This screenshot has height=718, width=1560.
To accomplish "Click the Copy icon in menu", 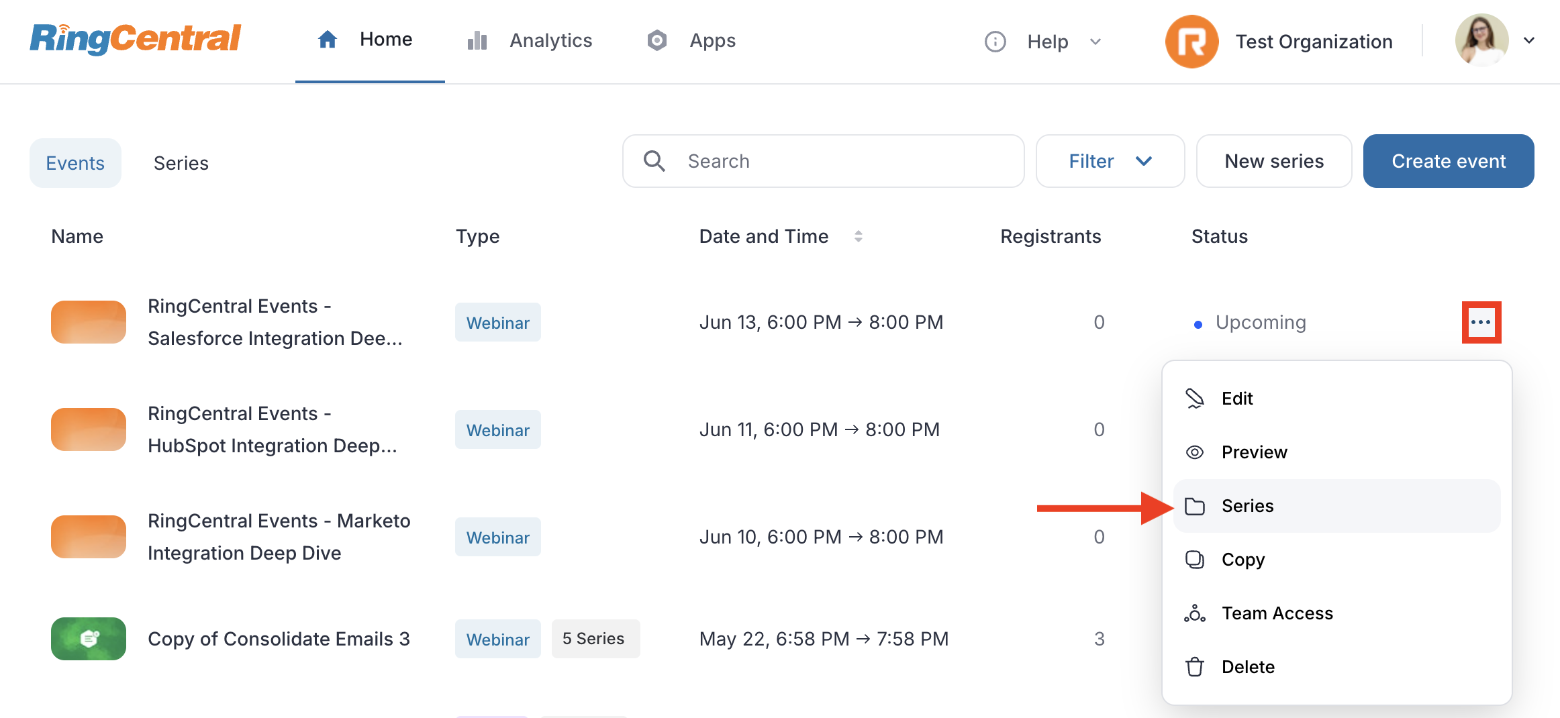I will (1195, 560).
